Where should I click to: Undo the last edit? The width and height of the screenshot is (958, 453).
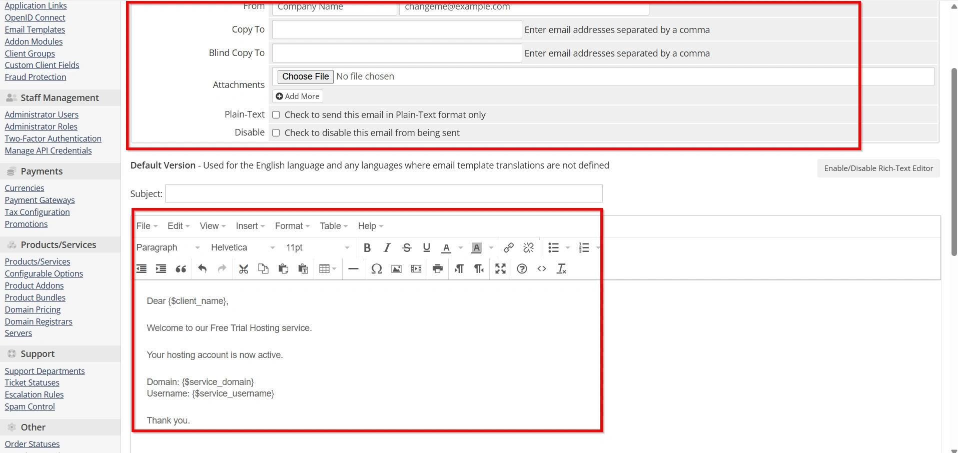pyautogui.click(x=202, y=269)
